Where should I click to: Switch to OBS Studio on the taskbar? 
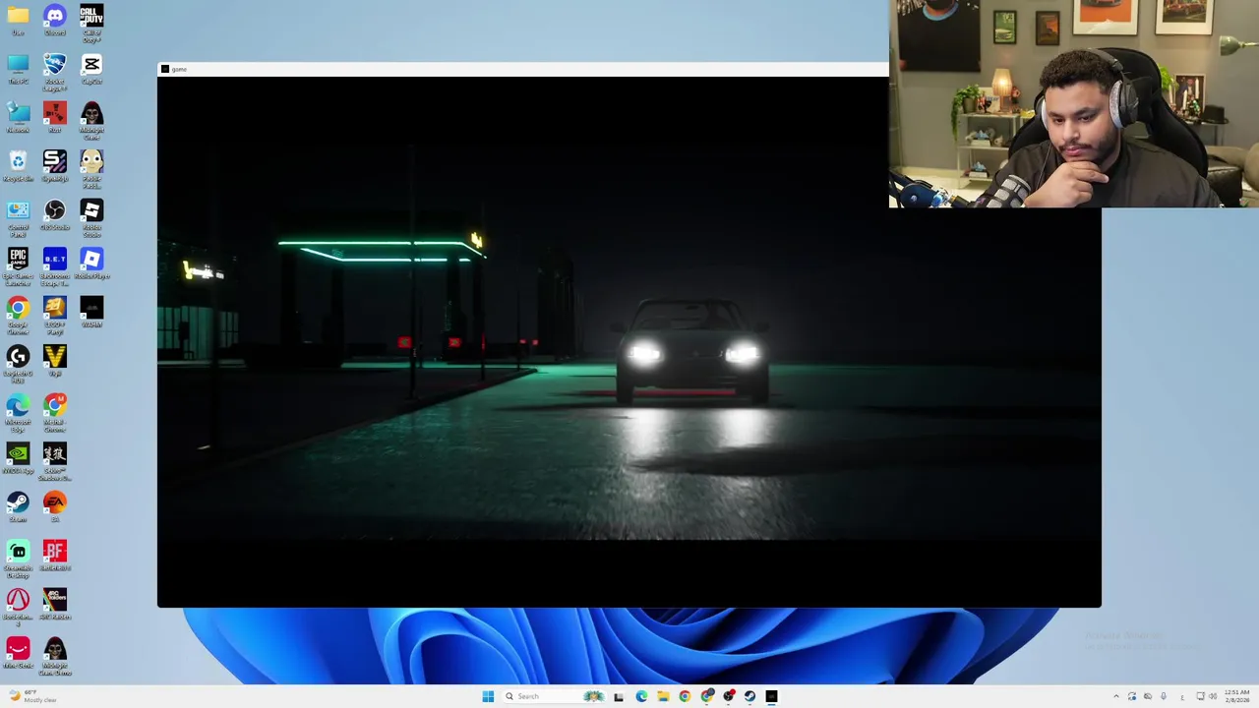click(729, 696)
